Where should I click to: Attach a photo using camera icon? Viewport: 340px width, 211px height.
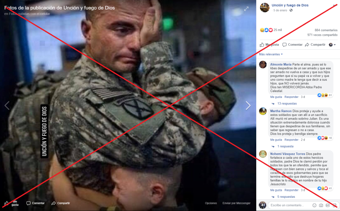click(x=321, y=205)
